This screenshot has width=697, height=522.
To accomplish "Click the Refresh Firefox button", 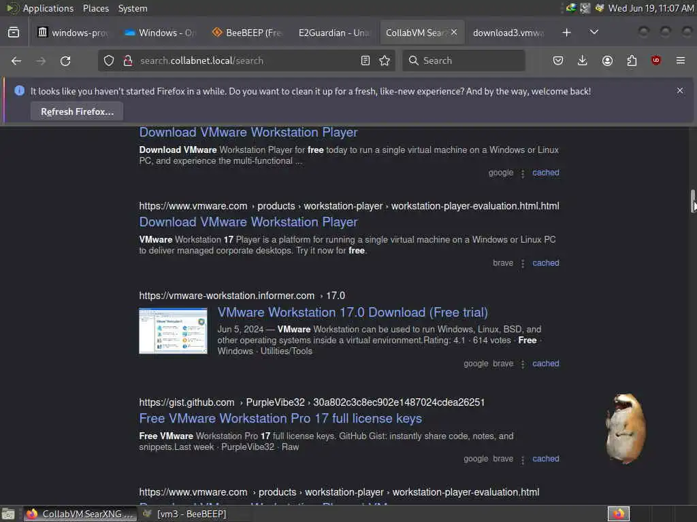I will tap(77, 111).
